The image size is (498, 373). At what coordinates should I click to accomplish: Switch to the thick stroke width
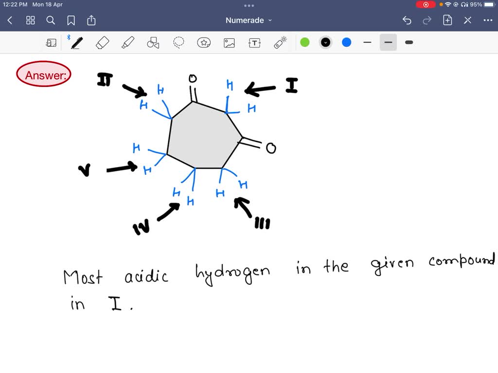coord(409,42)
